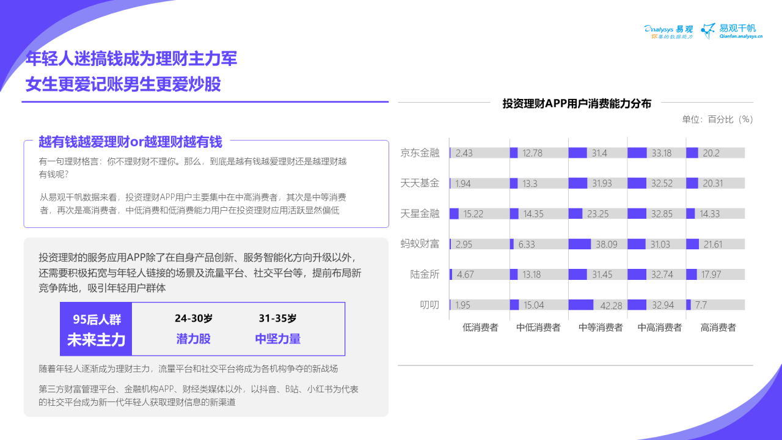Click the 7.7 bar value
The width and height of the screenshot is (782, 440).
click(x=700, y=305)
